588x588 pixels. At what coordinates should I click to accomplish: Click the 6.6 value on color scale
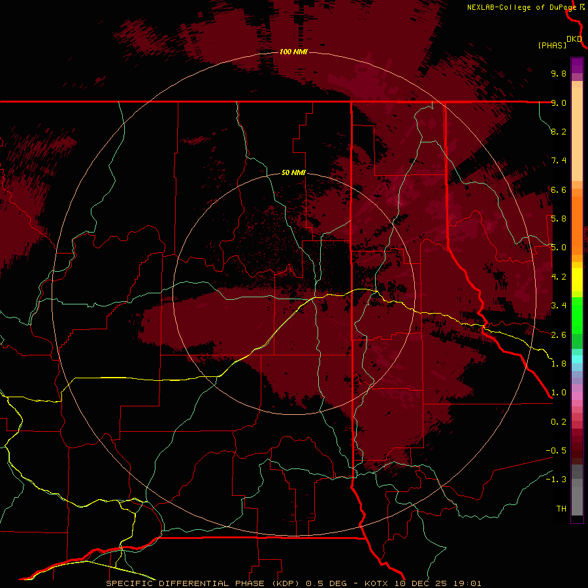[559, 189]
